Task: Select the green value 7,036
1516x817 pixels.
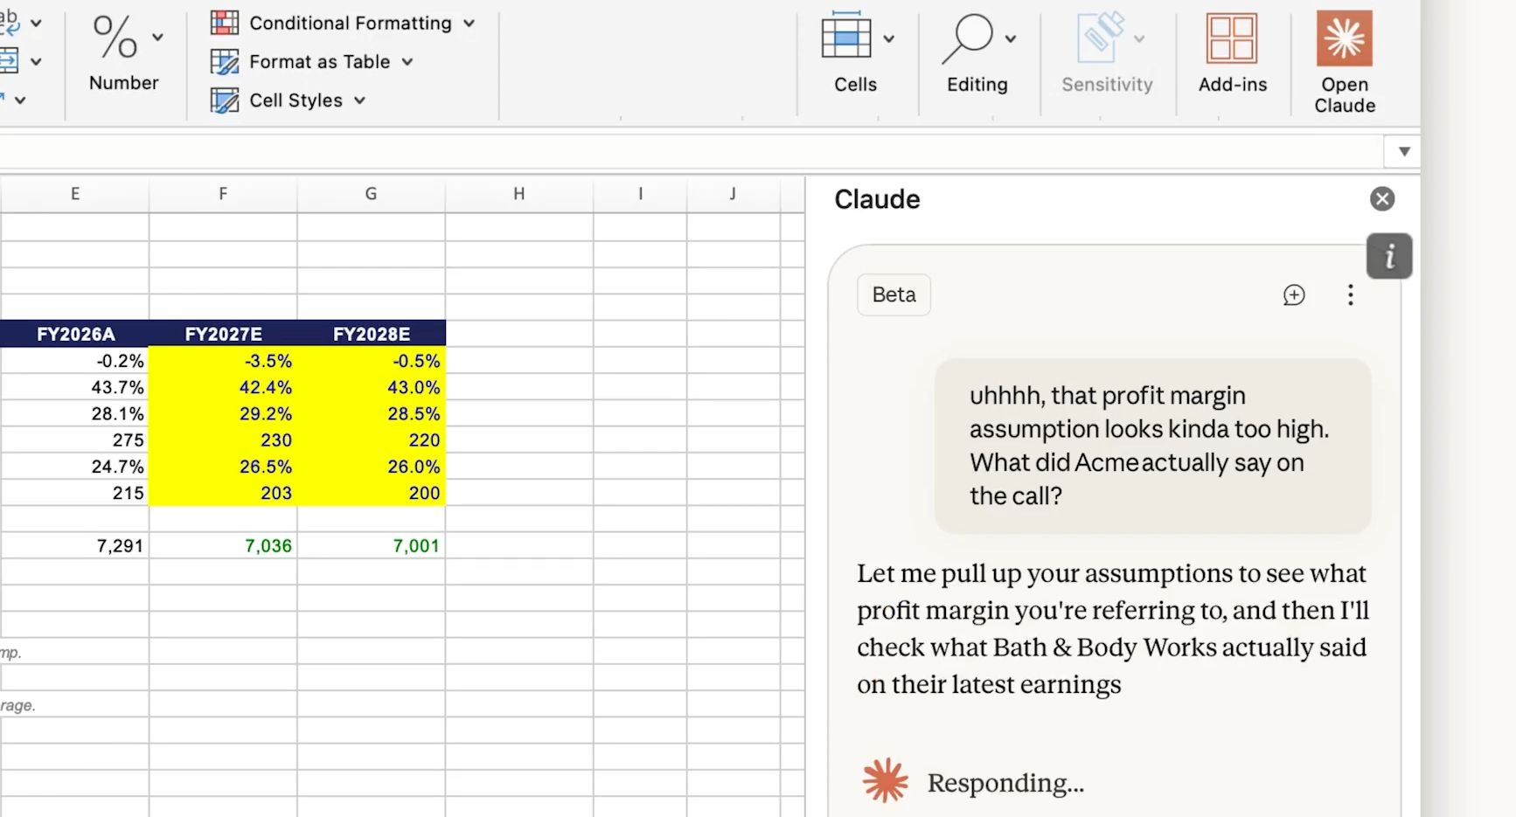Action: (x=223, y=546)
